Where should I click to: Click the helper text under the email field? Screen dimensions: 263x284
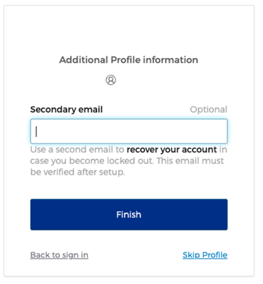click(x=129, y=161)
